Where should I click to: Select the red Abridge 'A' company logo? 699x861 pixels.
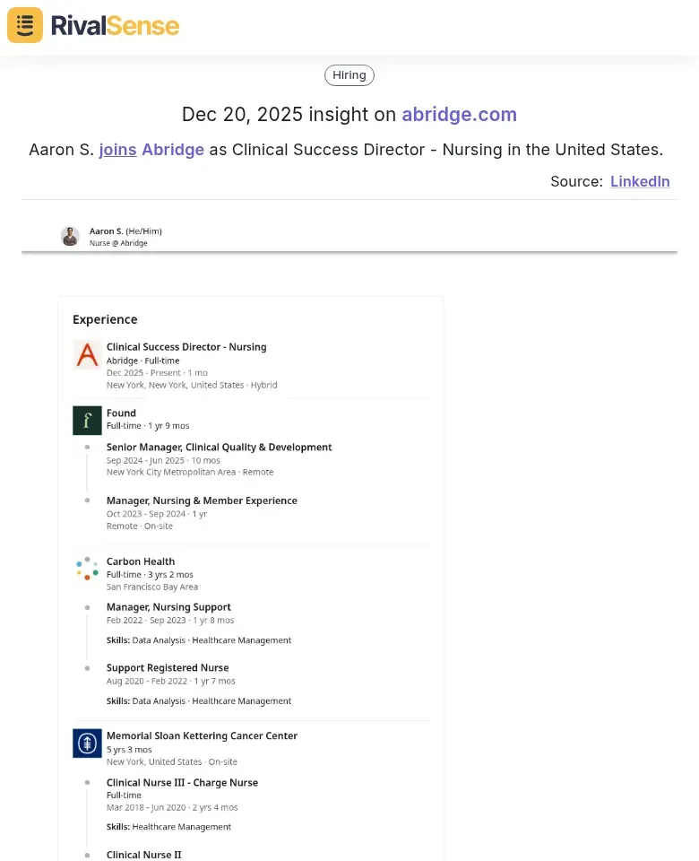coord(87,354)
